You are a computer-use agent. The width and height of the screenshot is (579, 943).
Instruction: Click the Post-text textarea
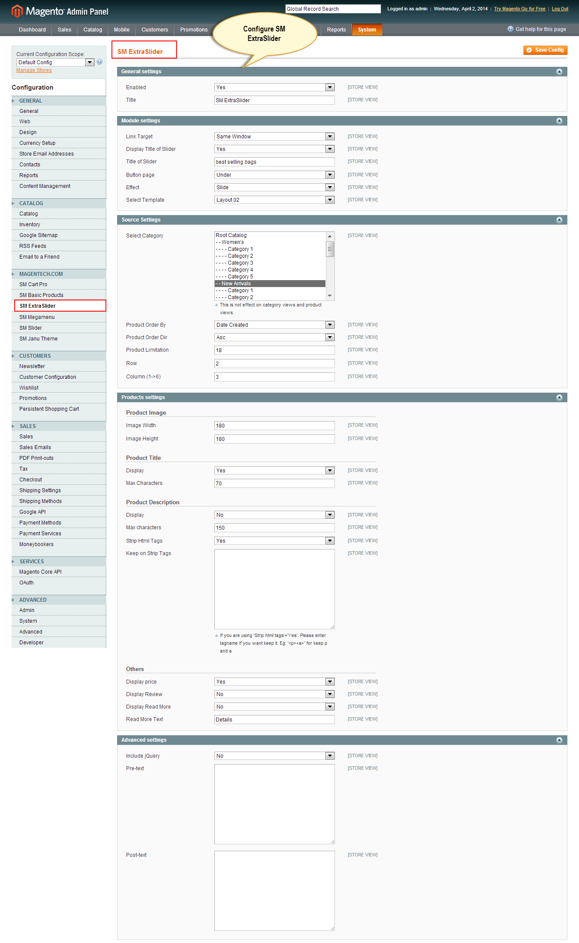coord(275,891)
